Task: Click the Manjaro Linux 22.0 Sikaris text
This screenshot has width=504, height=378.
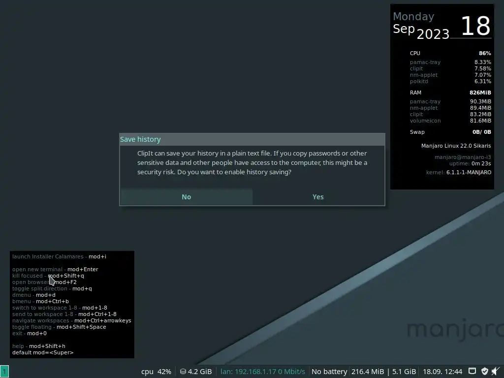Action: click(456, 146)
